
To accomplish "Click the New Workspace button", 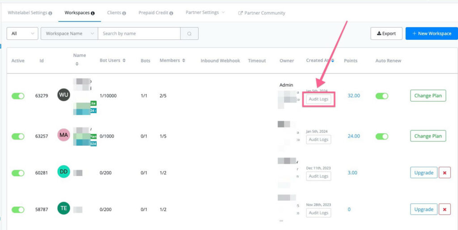I will coord(432,34).
